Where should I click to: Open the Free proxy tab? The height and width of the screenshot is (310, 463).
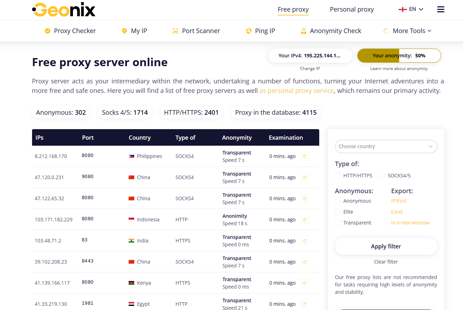[x=293, y=10]
